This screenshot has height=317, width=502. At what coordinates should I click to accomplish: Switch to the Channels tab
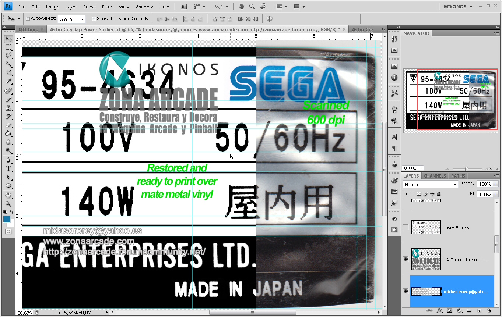click(435, 176)
